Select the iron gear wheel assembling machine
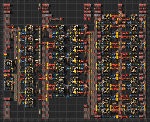 9,64
